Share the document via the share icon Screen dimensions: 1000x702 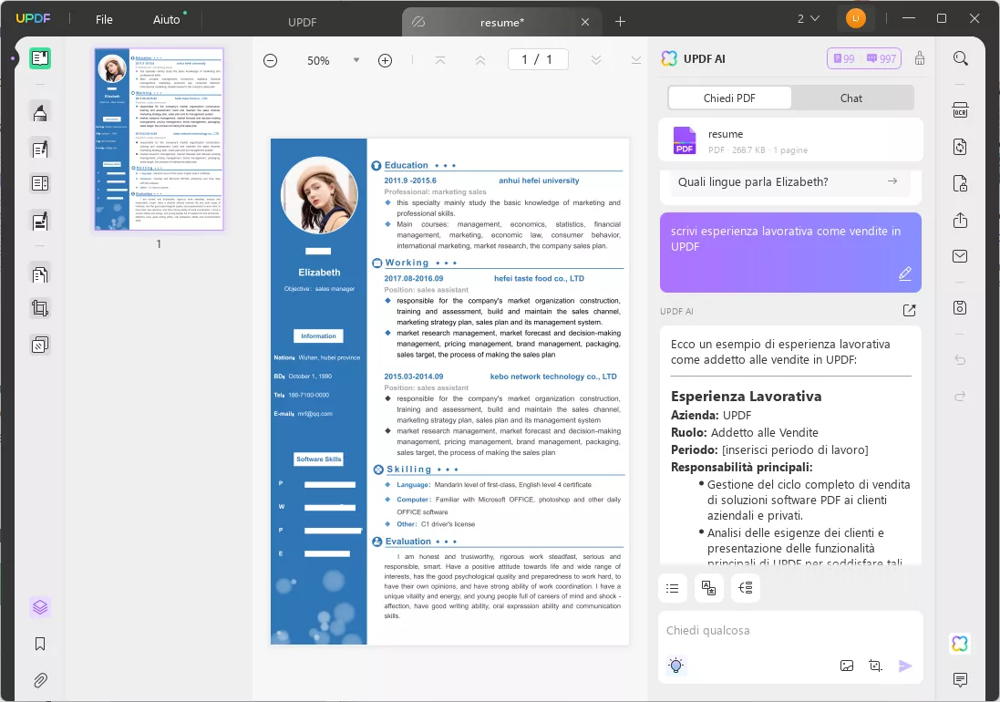[x=961, y=221]
